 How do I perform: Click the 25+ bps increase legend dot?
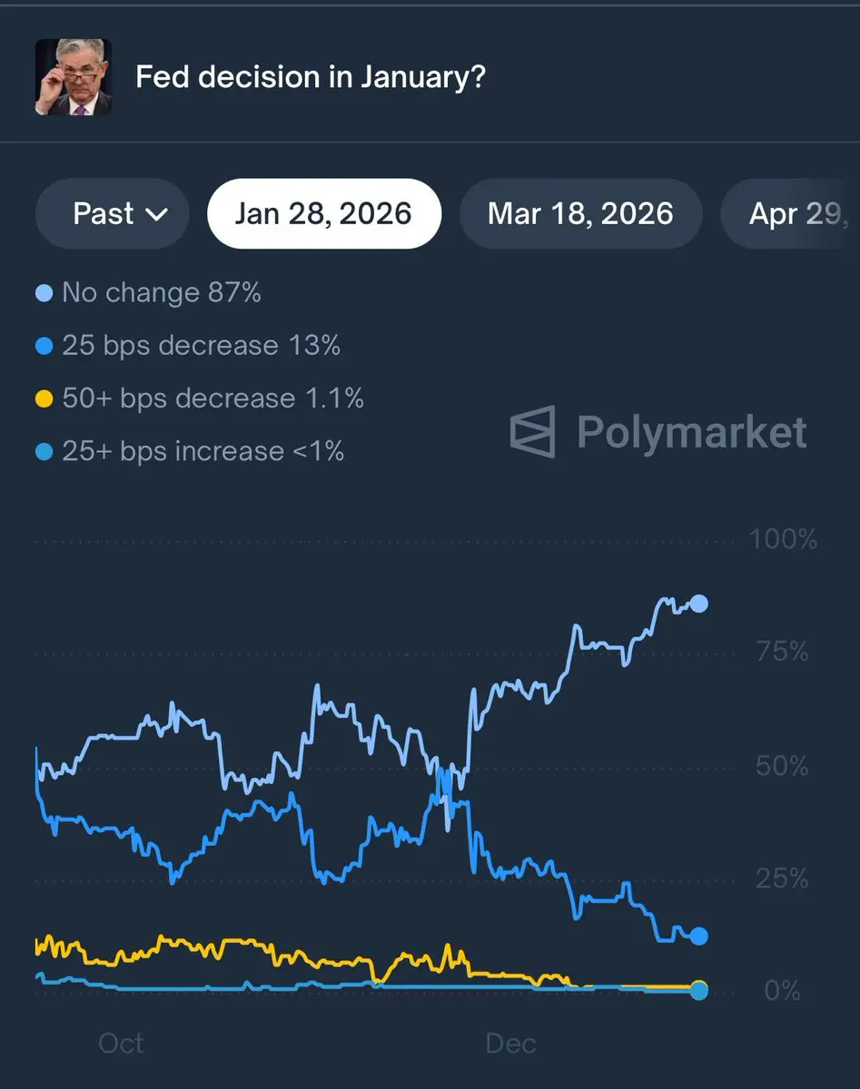[44, 452]
